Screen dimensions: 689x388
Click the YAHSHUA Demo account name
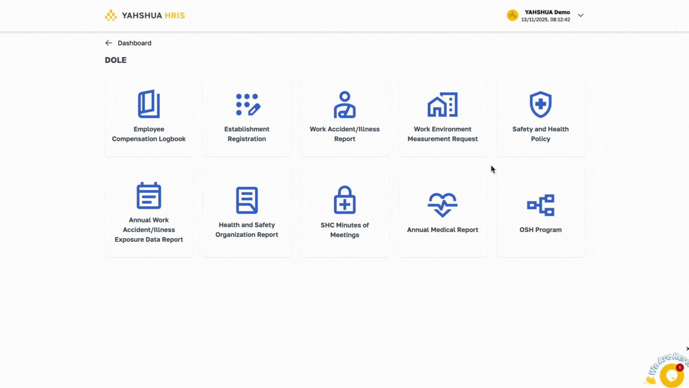point(547,12)
